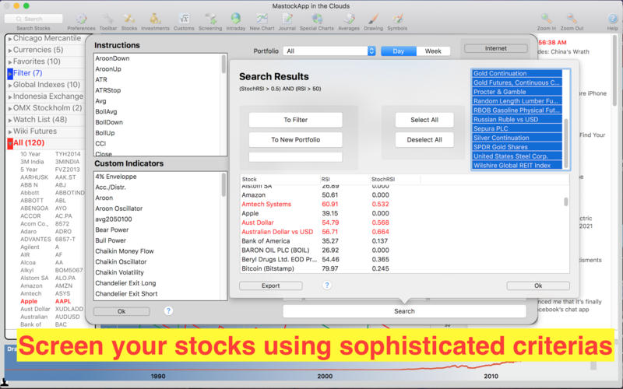623x389 pixels.
Task: Open the Customs formula icon
Action: coord(184,19)
